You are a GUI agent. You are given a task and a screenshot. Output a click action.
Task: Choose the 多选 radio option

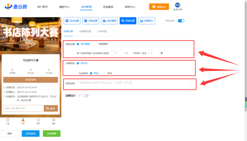(x=104, y=73)
